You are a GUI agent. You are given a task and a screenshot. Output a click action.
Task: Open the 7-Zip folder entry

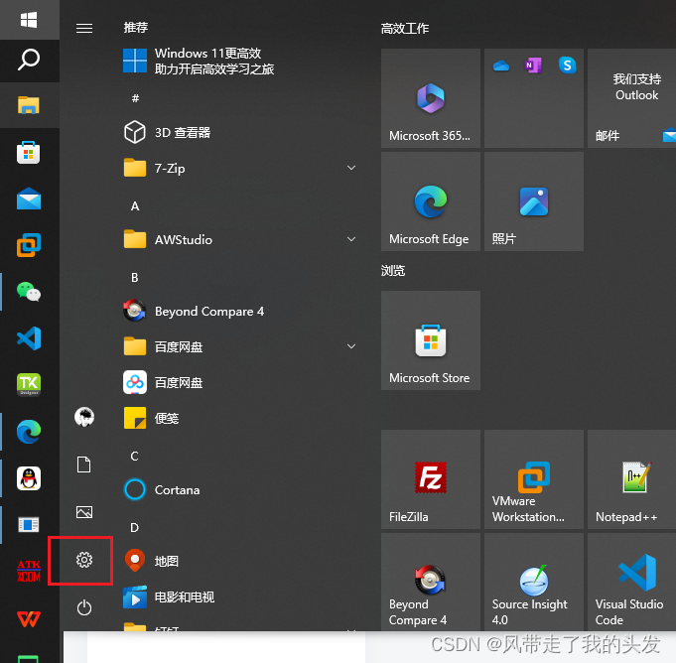pos(240,168)
